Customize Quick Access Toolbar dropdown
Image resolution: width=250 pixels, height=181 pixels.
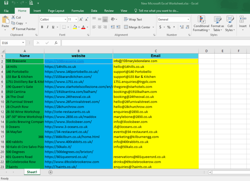click(x=38, y=3)
